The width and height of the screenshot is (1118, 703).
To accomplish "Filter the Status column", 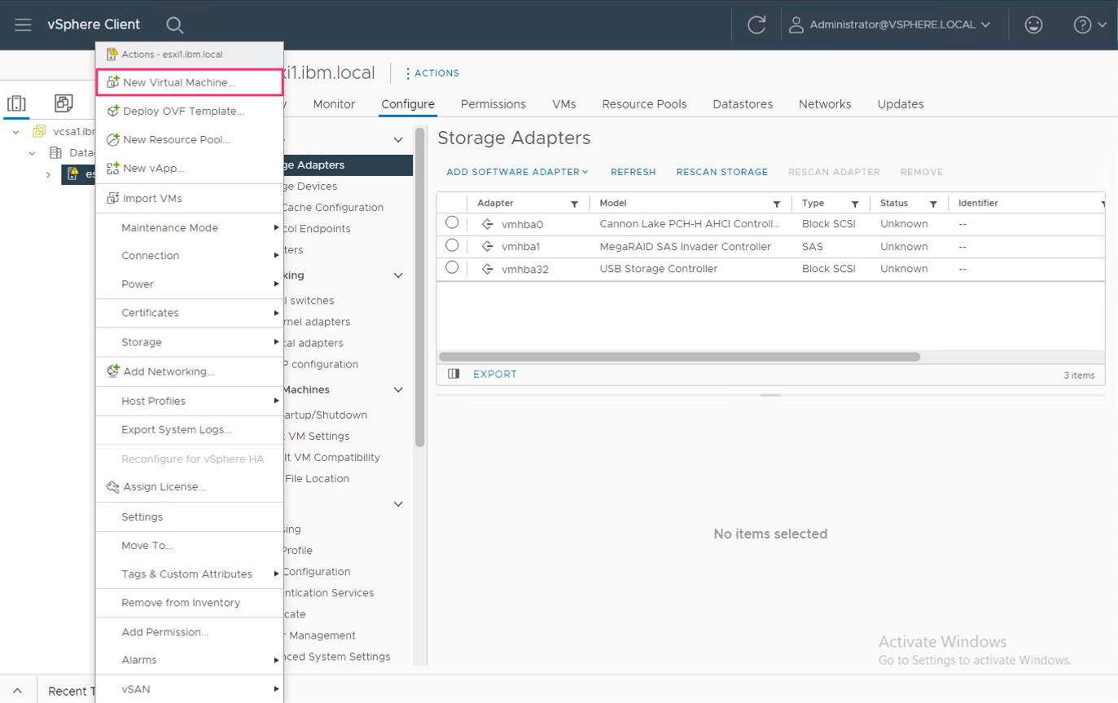I will click(933, 204).
